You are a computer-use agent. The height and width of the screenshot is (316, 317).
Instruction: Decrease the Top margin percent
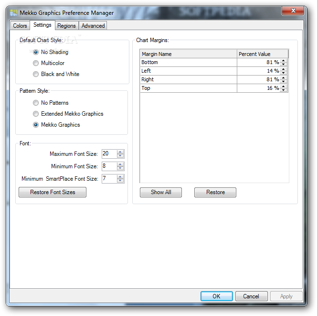(x=284, y=90)
